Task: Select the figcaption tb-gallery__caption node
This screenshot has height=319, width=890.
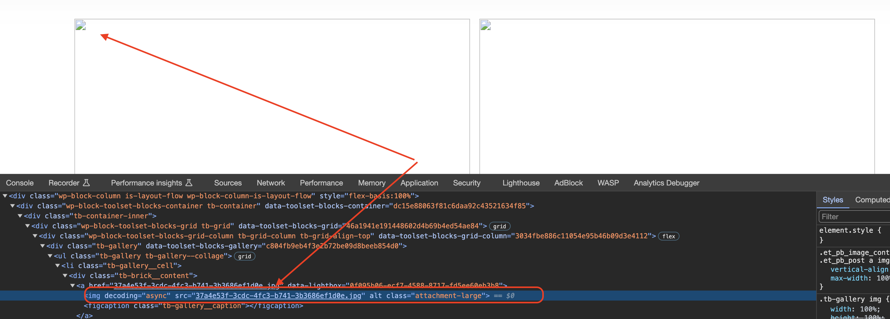Action: [x=194, y=306]
